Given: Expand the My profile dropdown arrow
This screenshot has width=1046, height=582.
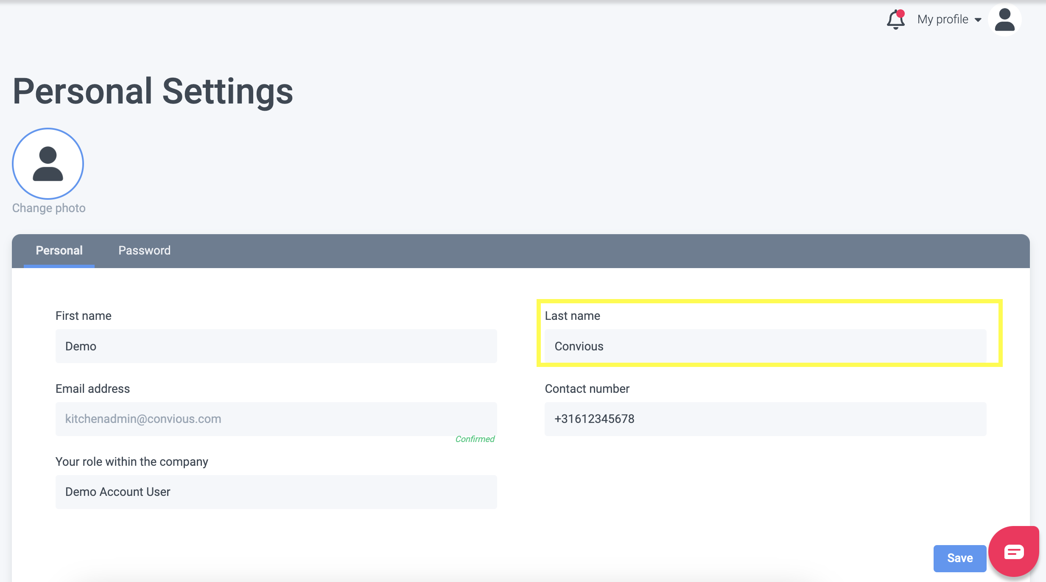Looking at the screenshot, I should [x=978, y=20].
